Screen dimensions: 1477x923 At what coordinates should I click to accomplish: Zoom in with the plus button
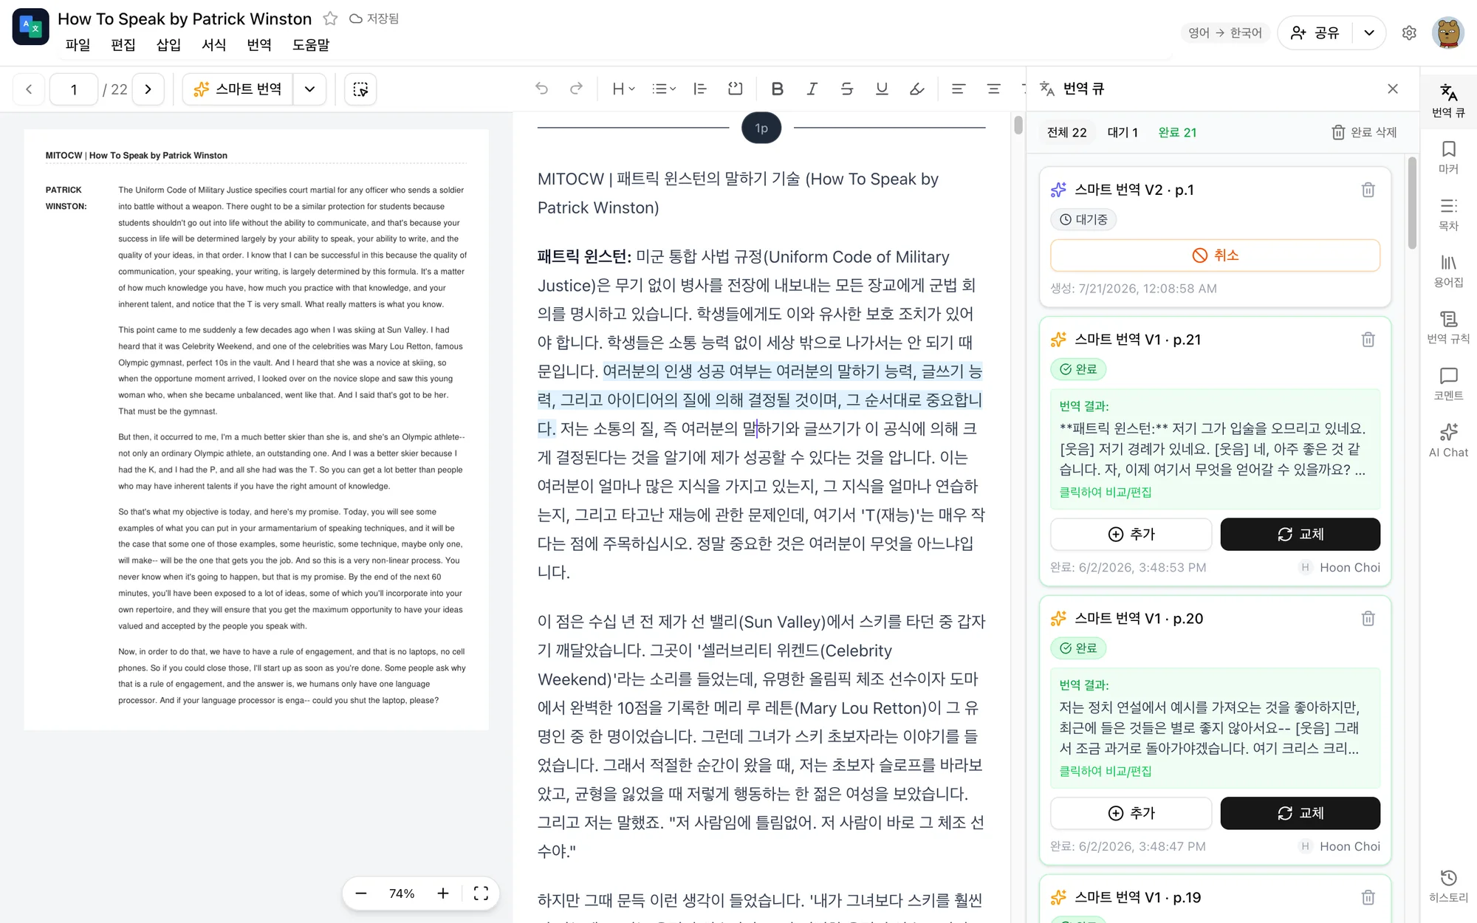443,893
